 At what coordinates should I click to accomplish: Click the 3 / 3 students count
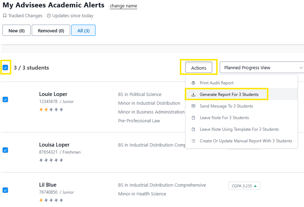(x=31, y=67)
